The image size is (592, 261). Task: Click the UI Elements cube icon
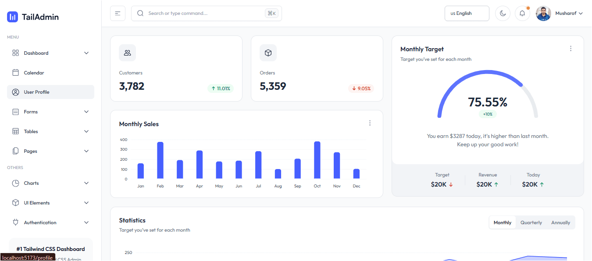15,203
